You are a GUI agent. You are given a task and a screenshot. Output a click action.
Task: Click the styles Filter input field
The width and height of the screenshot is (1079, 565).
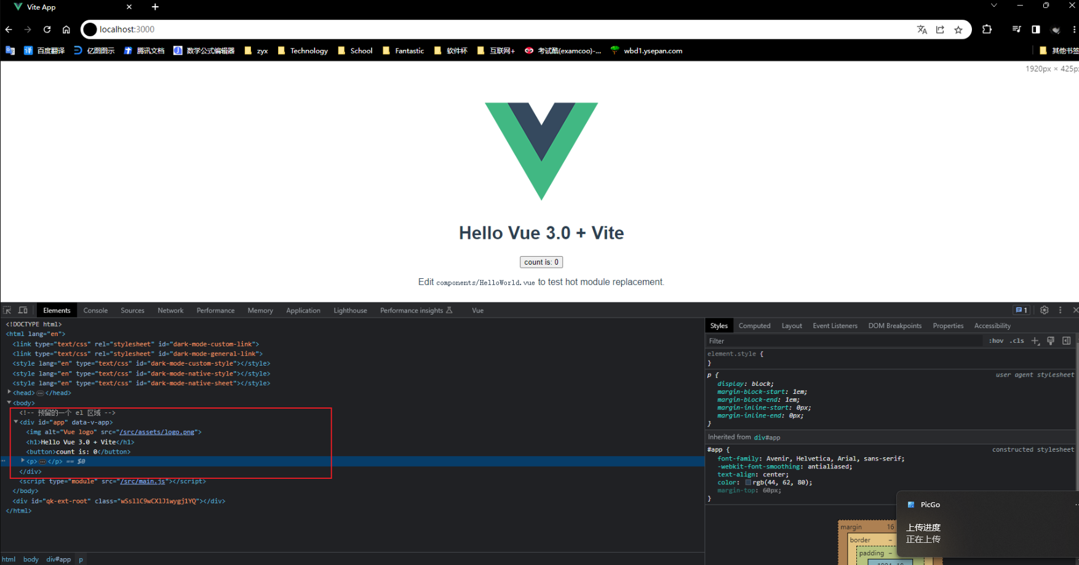pyautogui.click(x=843, y=341)
